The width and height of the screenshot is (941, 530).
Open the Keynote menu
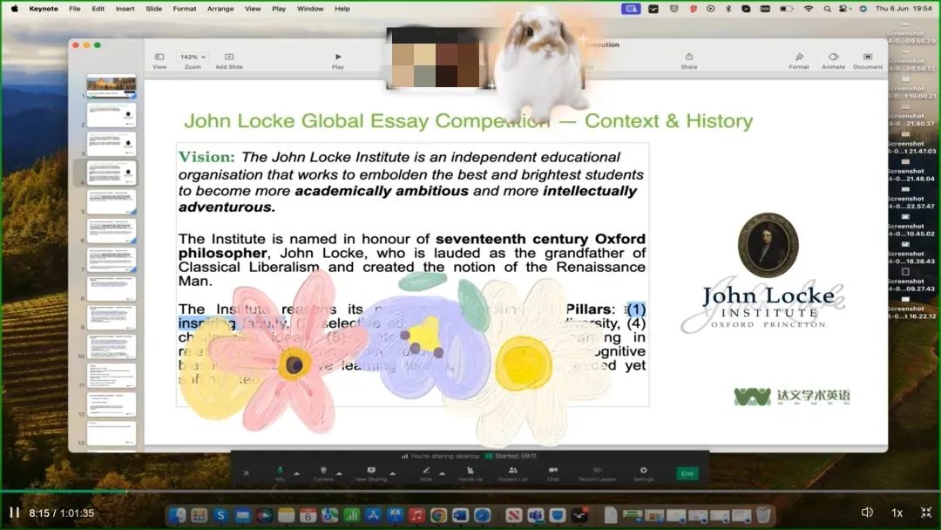(x=44, y=9)
